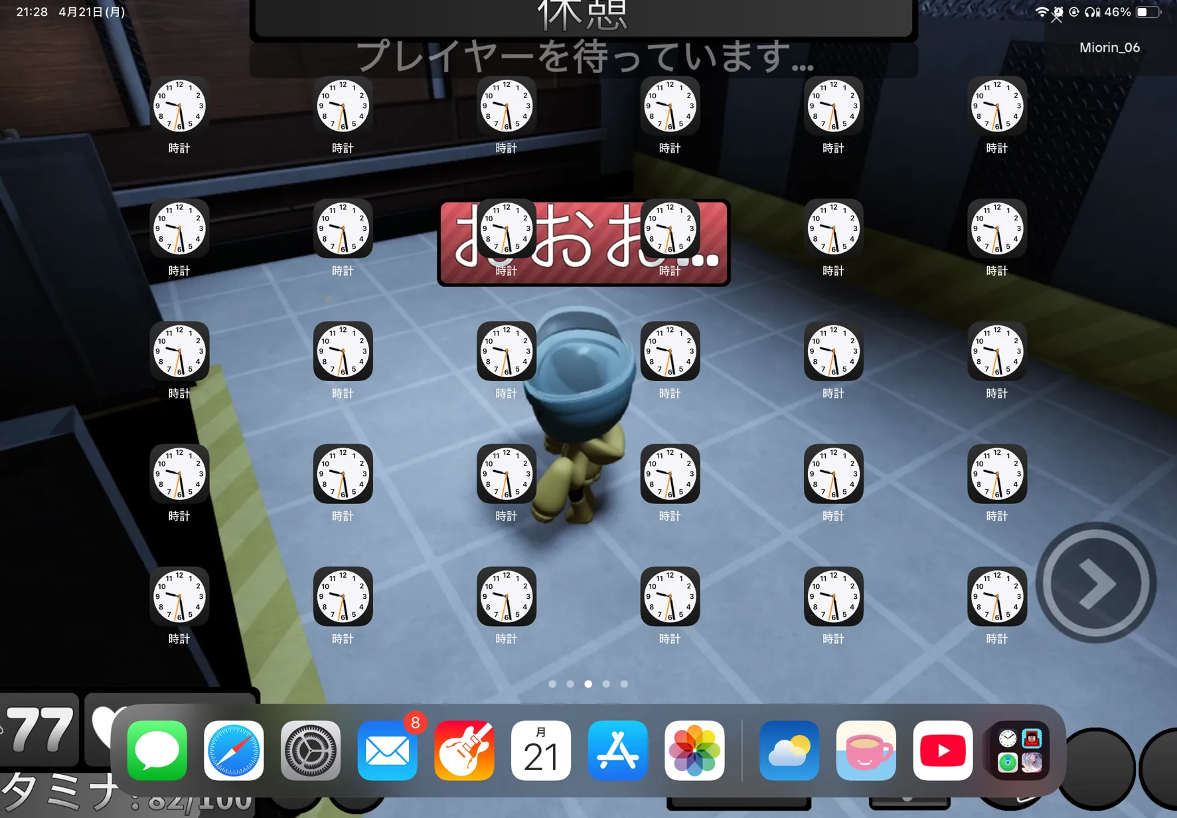1177x818 pixels.
Task: Tap the alarm icon in status bar
Action: (1058, 12)
